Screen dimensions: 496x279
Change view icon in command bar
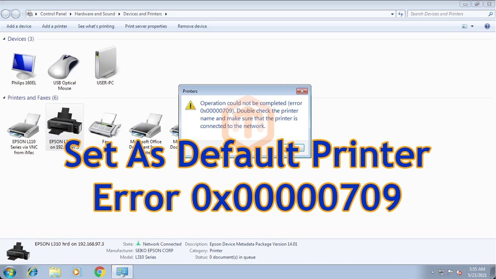465,26
